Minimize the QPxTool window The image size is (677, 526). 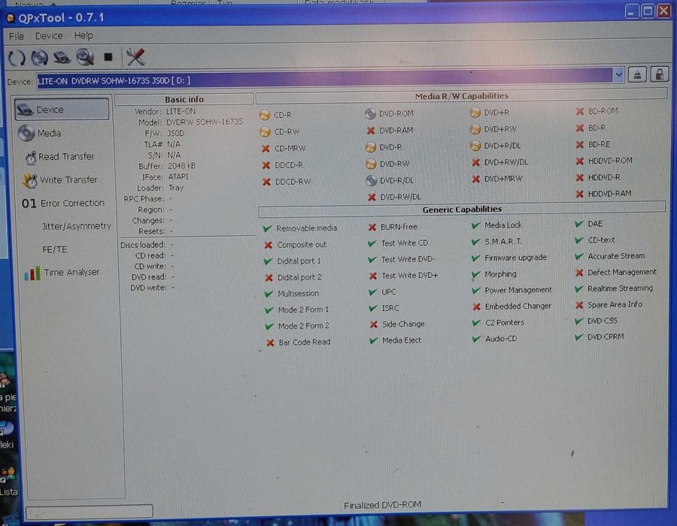(x=632, y=11)
